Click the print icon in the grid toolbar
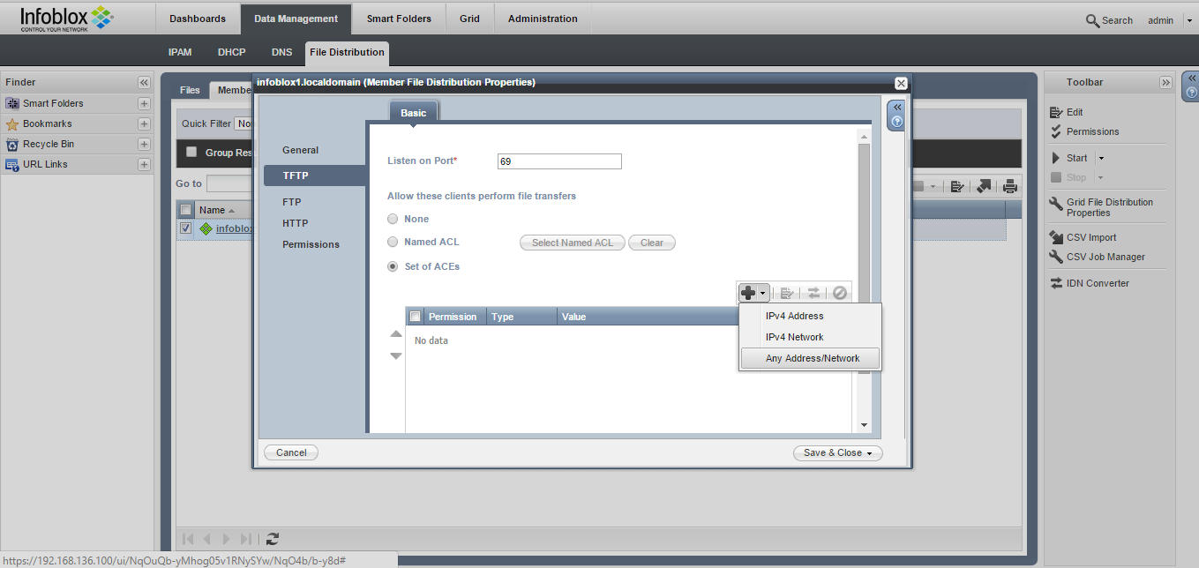 (x=1010, y=186)
